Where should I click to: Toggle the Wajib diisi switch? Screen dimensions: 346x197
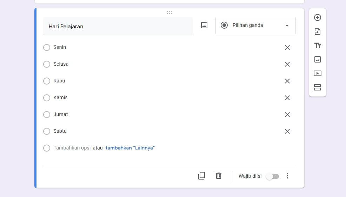pos(273,176)
